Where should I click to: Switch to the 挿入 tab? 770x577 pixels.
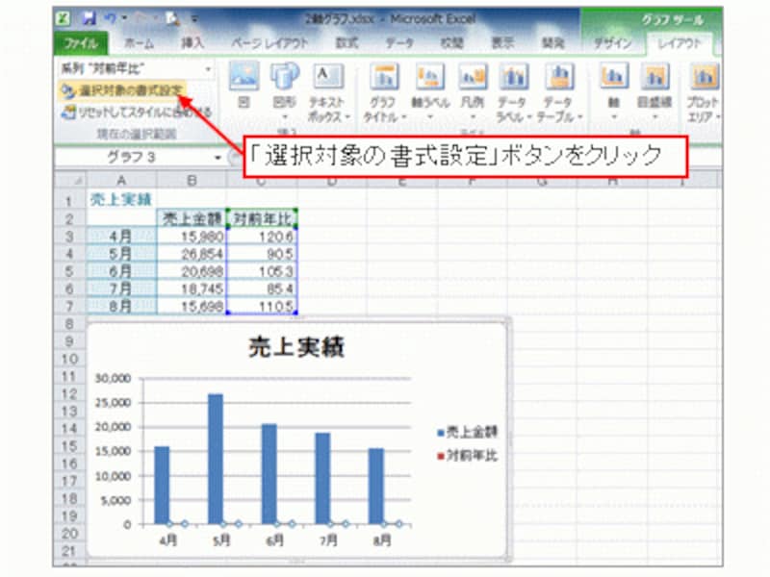[x=192, y=43]
